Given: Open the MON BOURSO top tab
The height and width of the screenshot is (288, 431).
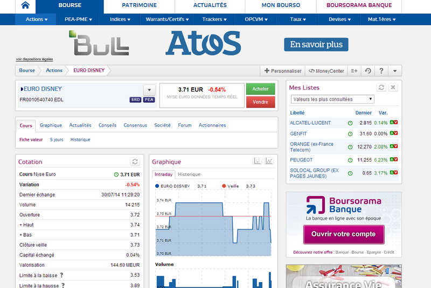Looking at the screenshot, I should coord(281,5).
